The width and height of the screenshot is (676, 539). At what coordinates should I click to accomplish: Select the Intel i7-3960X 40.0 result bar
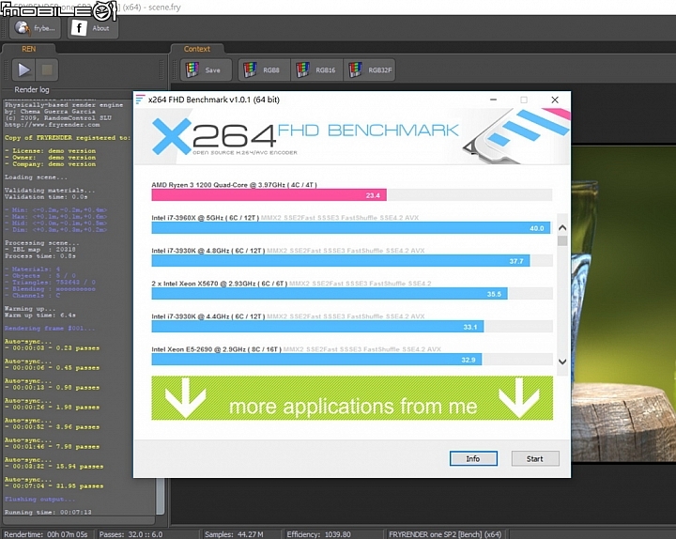[350, 227]
